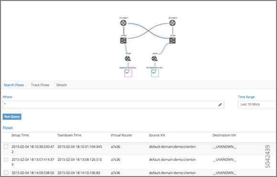Sort by Destination VN column header

(224, 135)
